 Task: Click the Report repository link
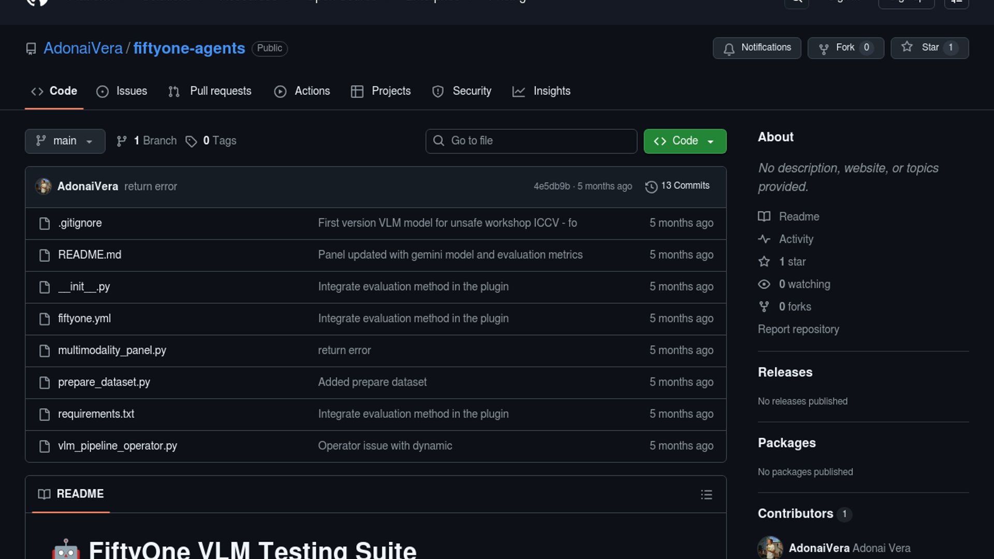[798, 329]
